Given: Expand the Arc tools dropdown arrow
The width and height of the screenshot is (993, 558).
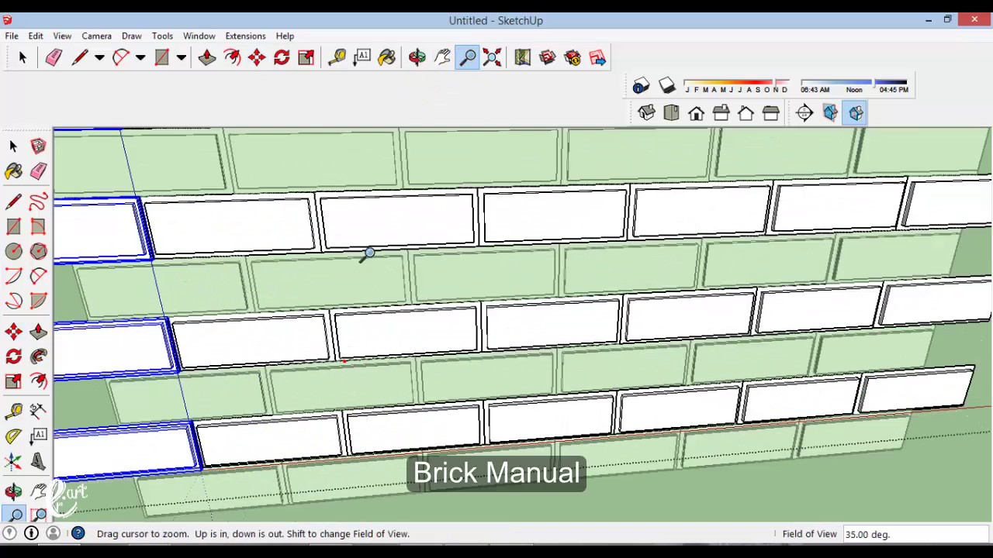Looking at the screenshot, I should click(140, 57).
